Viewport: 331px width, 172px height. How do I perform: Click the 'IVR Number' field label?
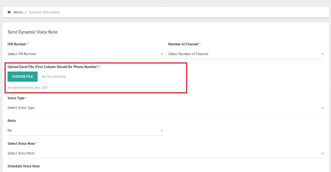pos(17,44)
